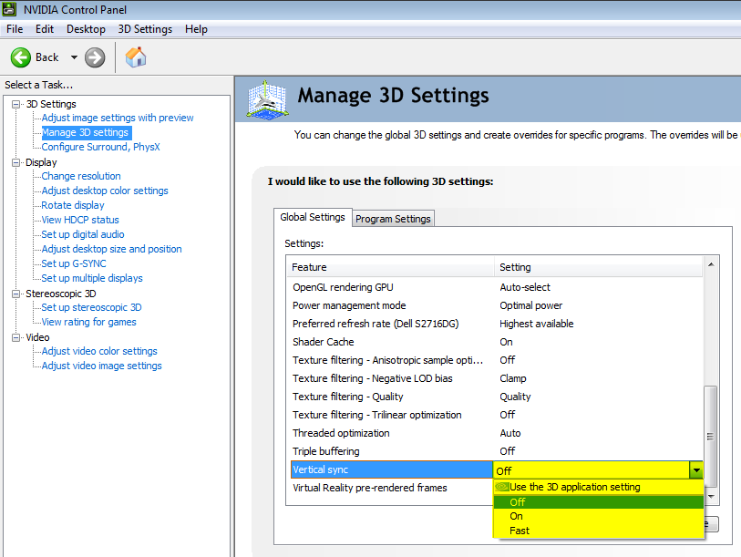Open 'Rotate display' link
The height and width of the screenshot is (557, 741).
pos(73,205)
